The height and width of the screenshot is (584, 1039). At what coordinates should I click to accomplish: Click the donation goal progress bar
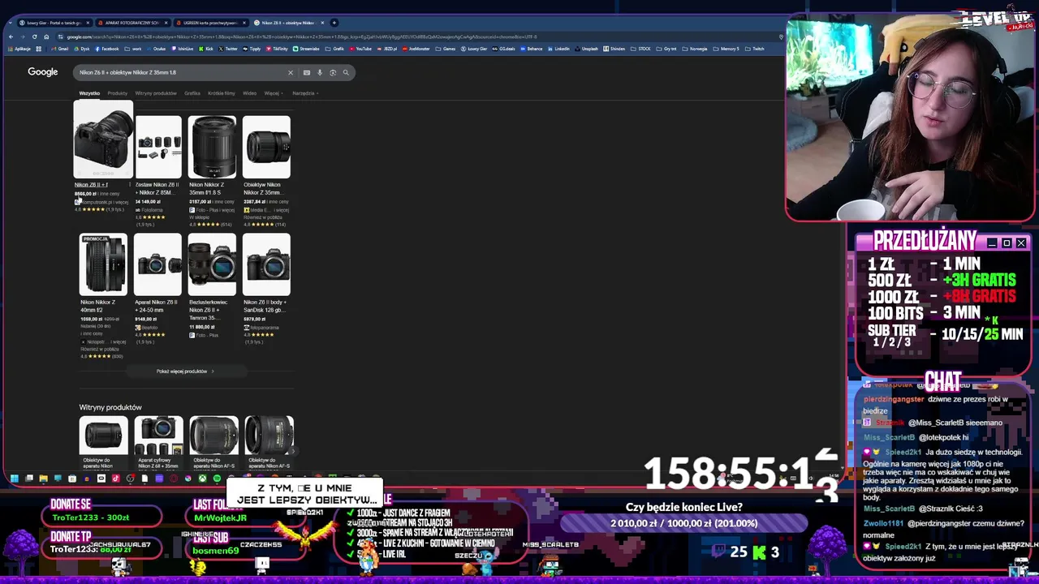pos(683,523)
